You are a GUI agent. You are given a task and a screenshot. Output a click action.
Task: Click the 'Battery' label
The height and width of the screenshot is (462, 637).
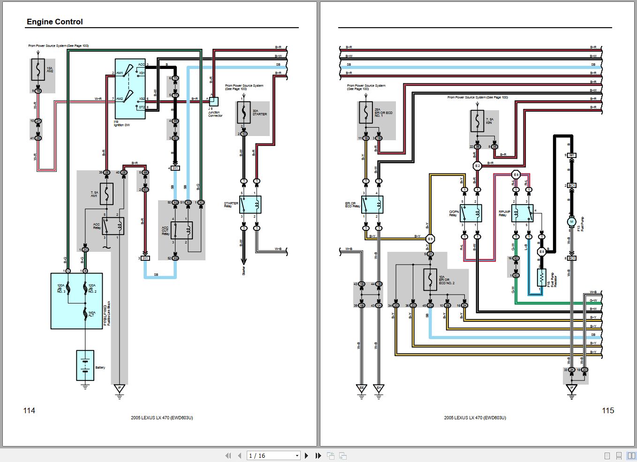click(x=100, y=368)
